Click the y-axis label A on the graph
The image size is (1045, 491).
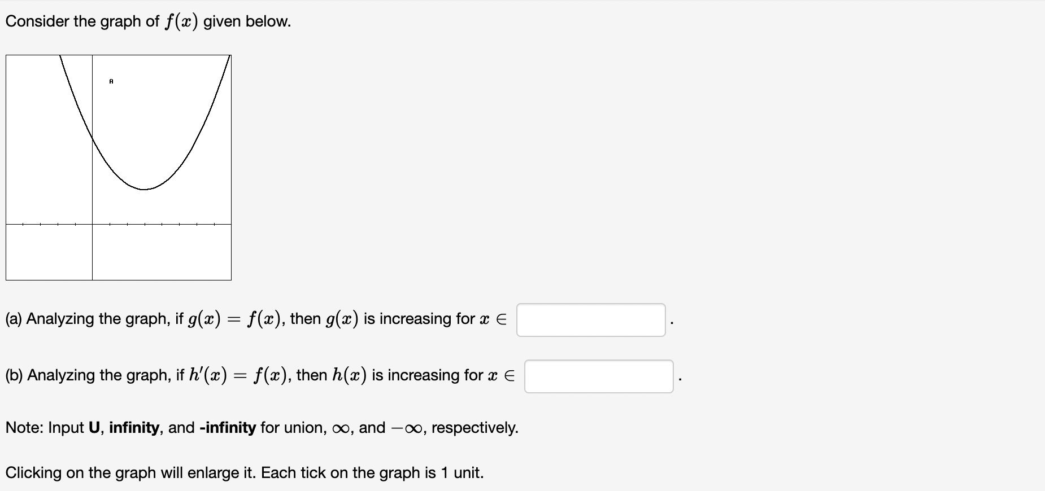(111, 80)
